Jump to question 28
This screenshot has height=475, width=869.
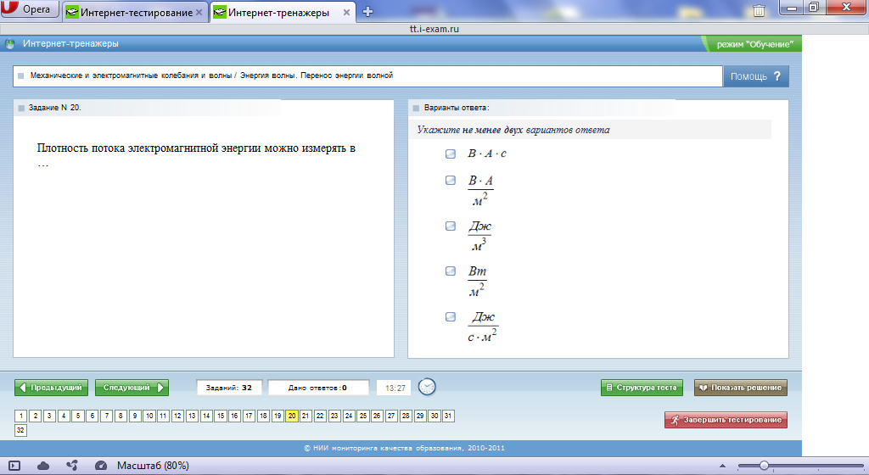406,416
